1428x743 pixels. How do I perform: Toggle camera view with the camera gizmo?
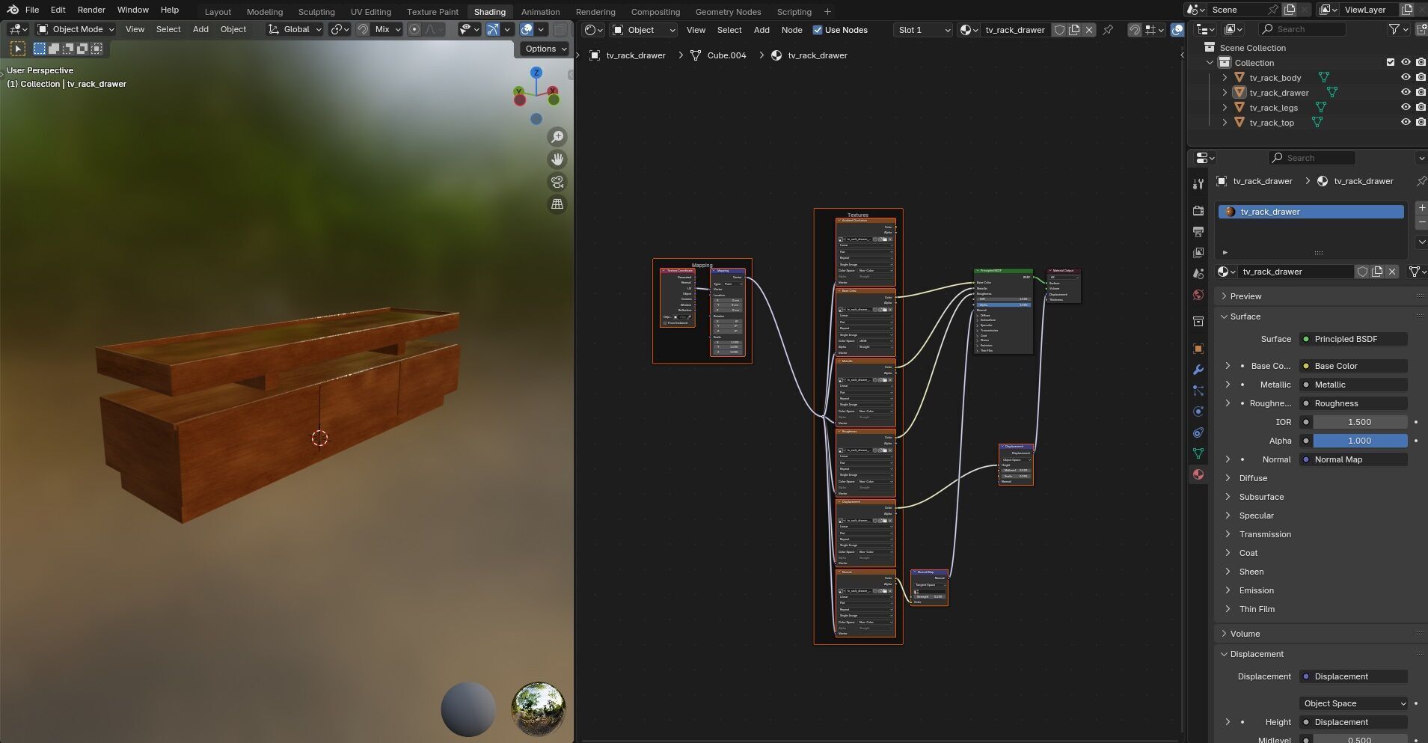(x=557, y=182)
